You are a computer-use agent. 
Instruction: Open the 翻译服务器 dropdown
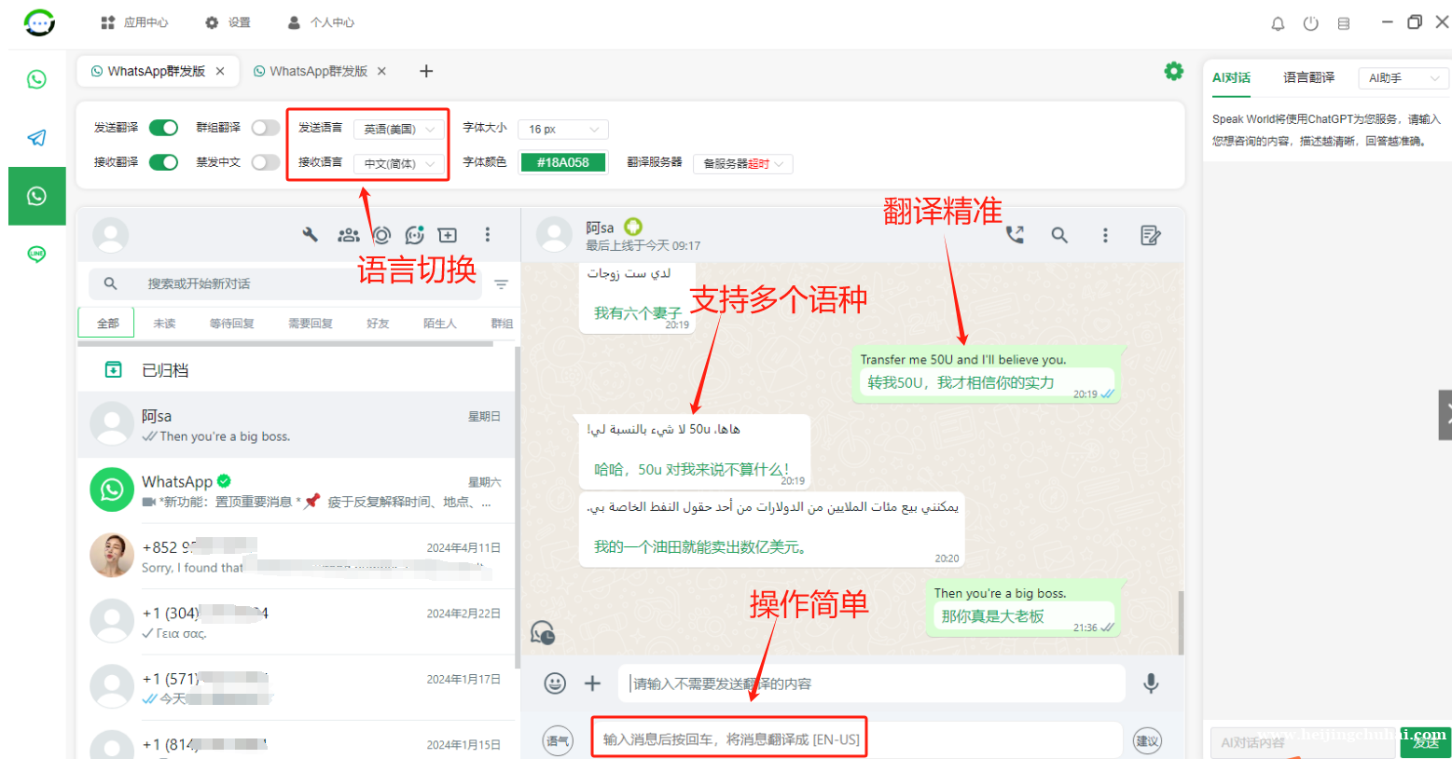743,163
